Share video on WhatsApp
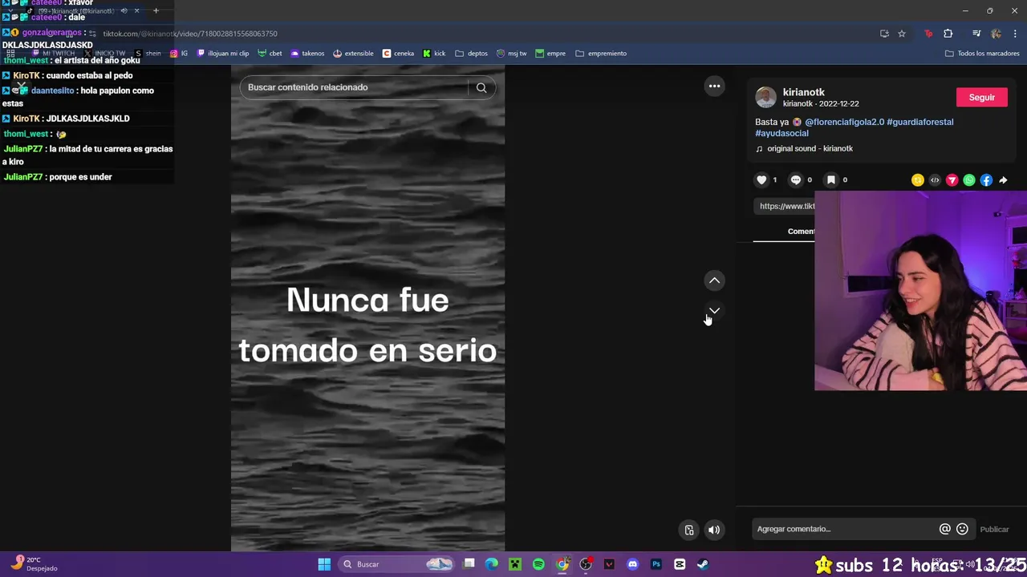Viewport: 1027px width, 577px height. [969, 180]
